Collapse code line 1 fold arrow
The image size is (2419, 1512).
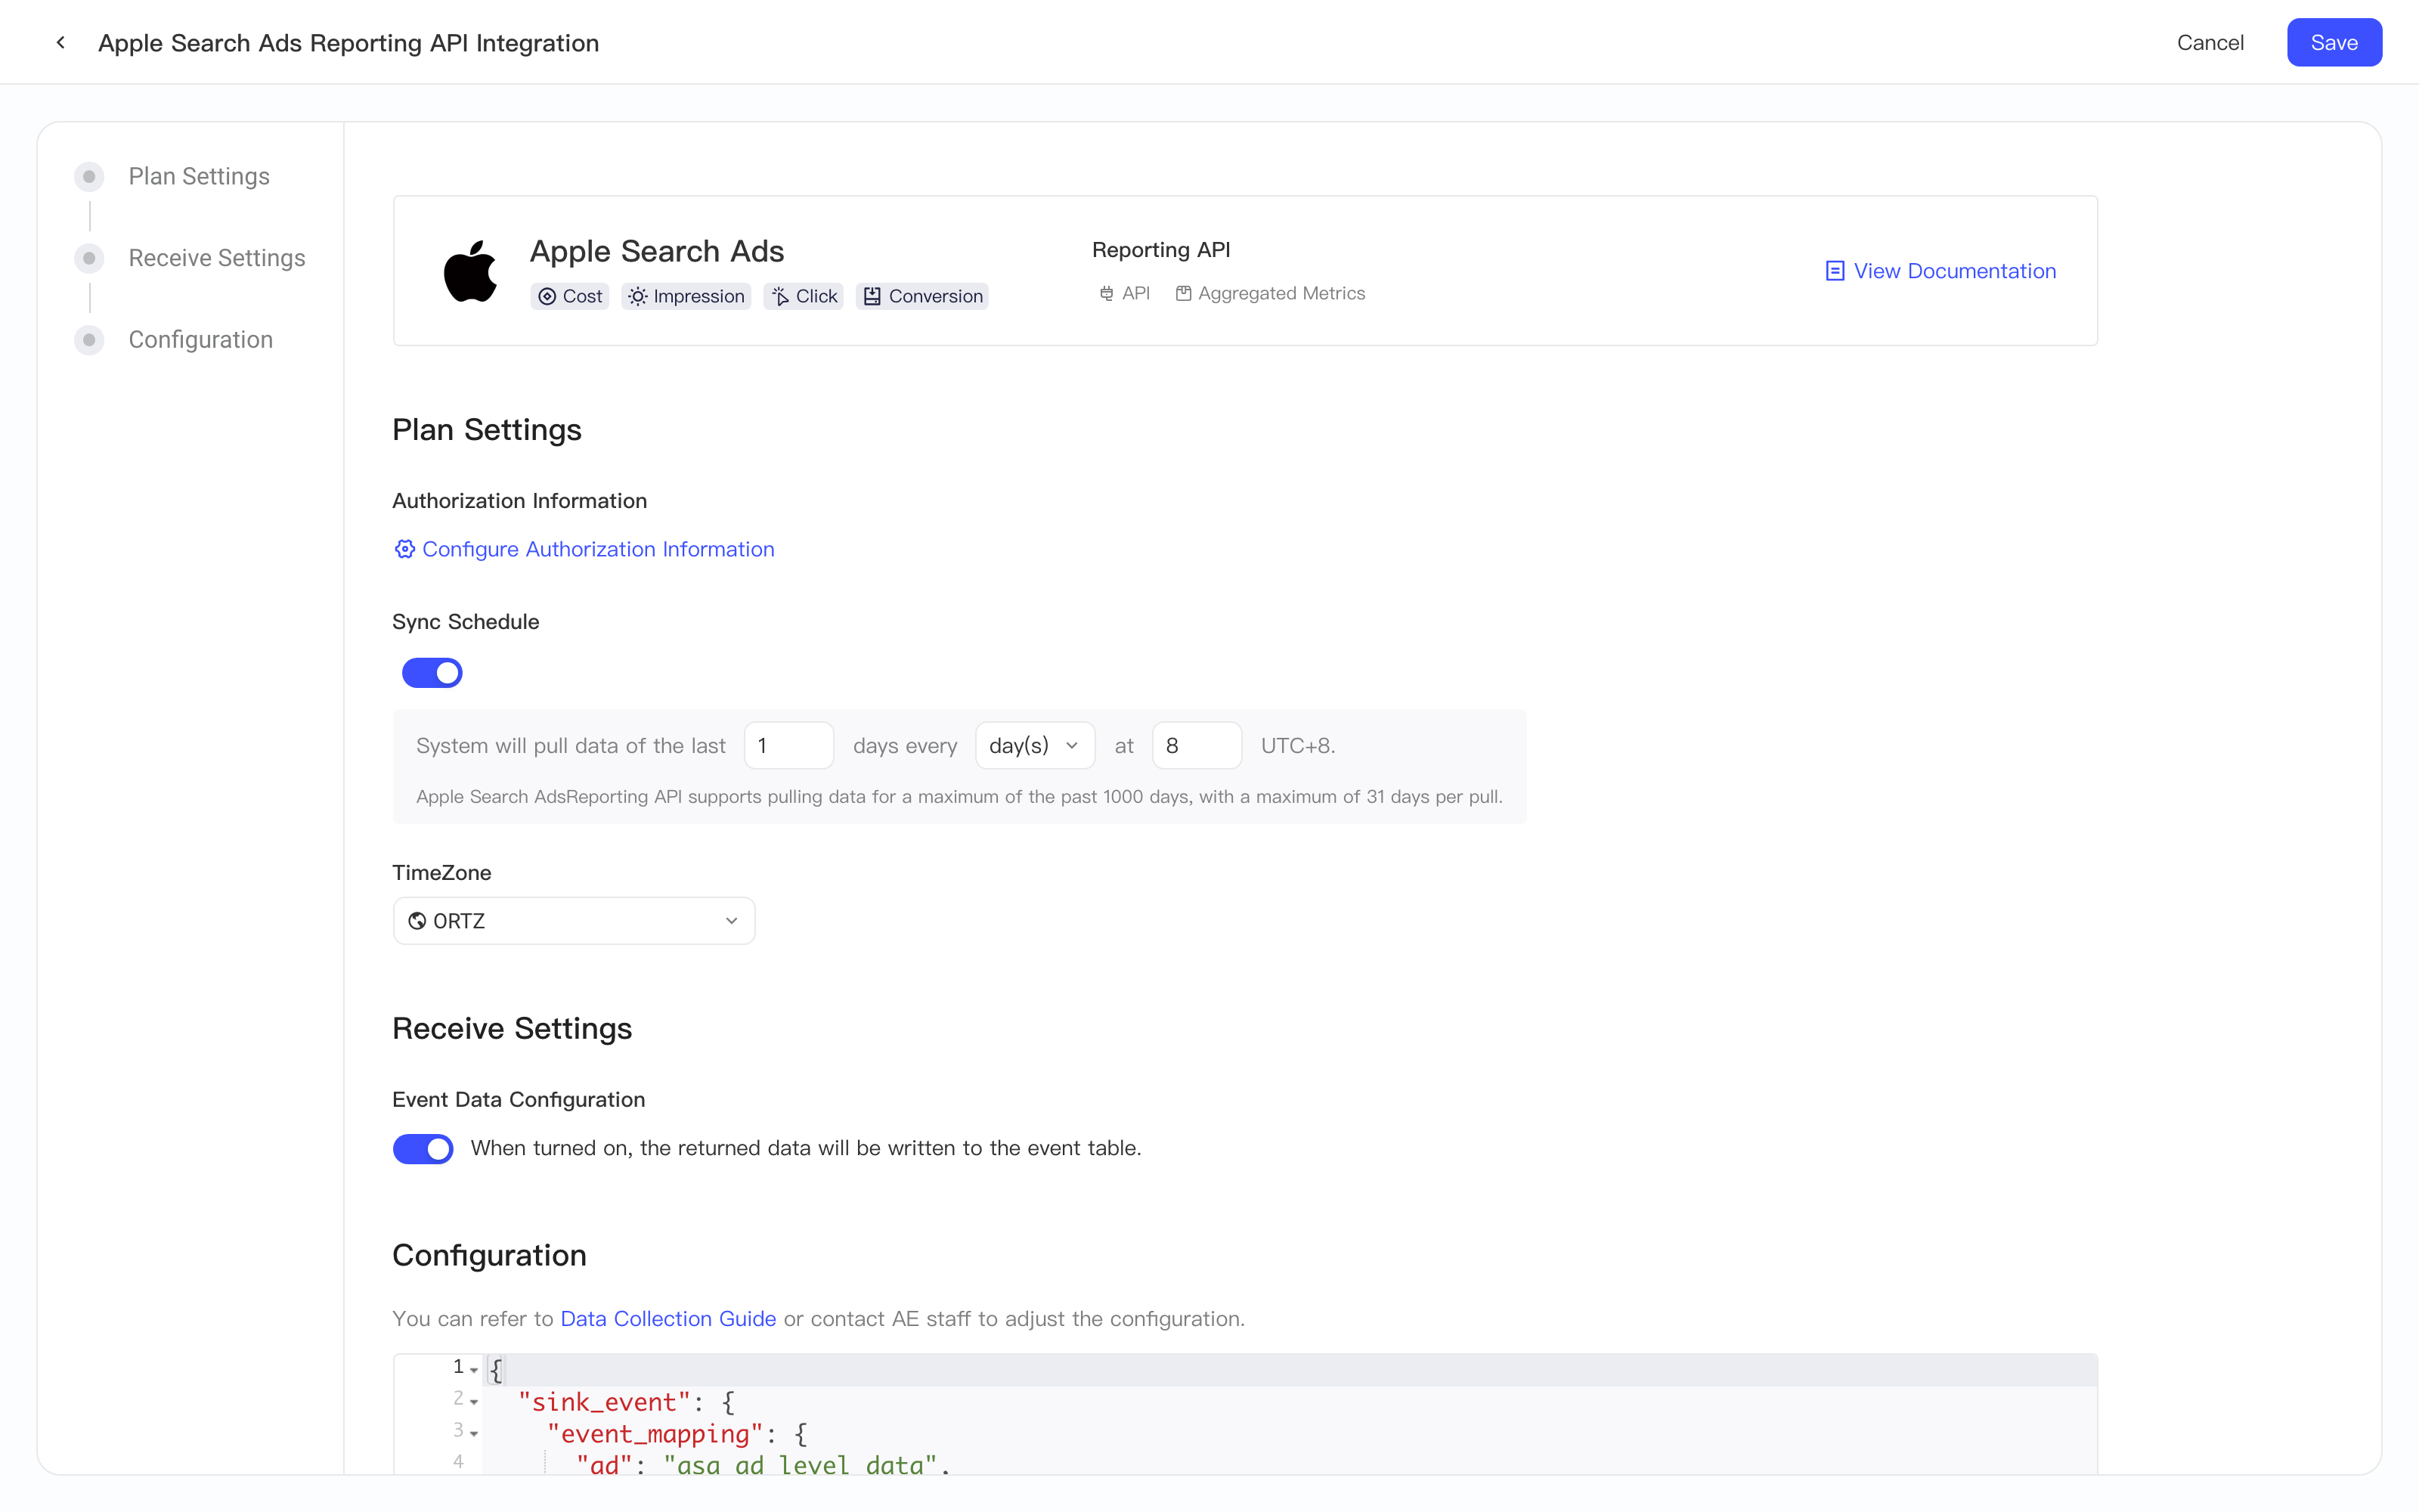pyautogui.click(x=474, y=1370)
